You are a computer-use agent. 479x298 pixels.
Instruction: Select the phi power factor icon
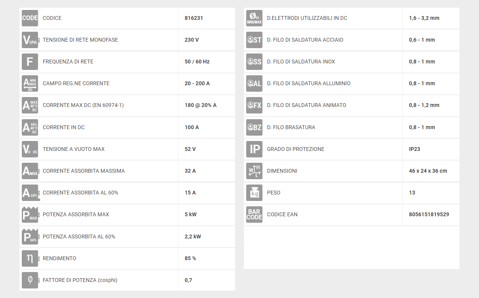30,280
